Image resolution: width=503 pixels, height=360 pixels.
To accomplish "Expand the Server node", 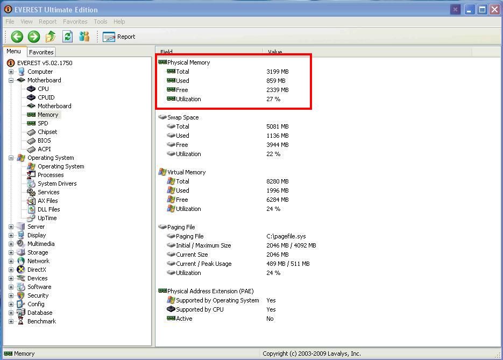I will point(11,227).
